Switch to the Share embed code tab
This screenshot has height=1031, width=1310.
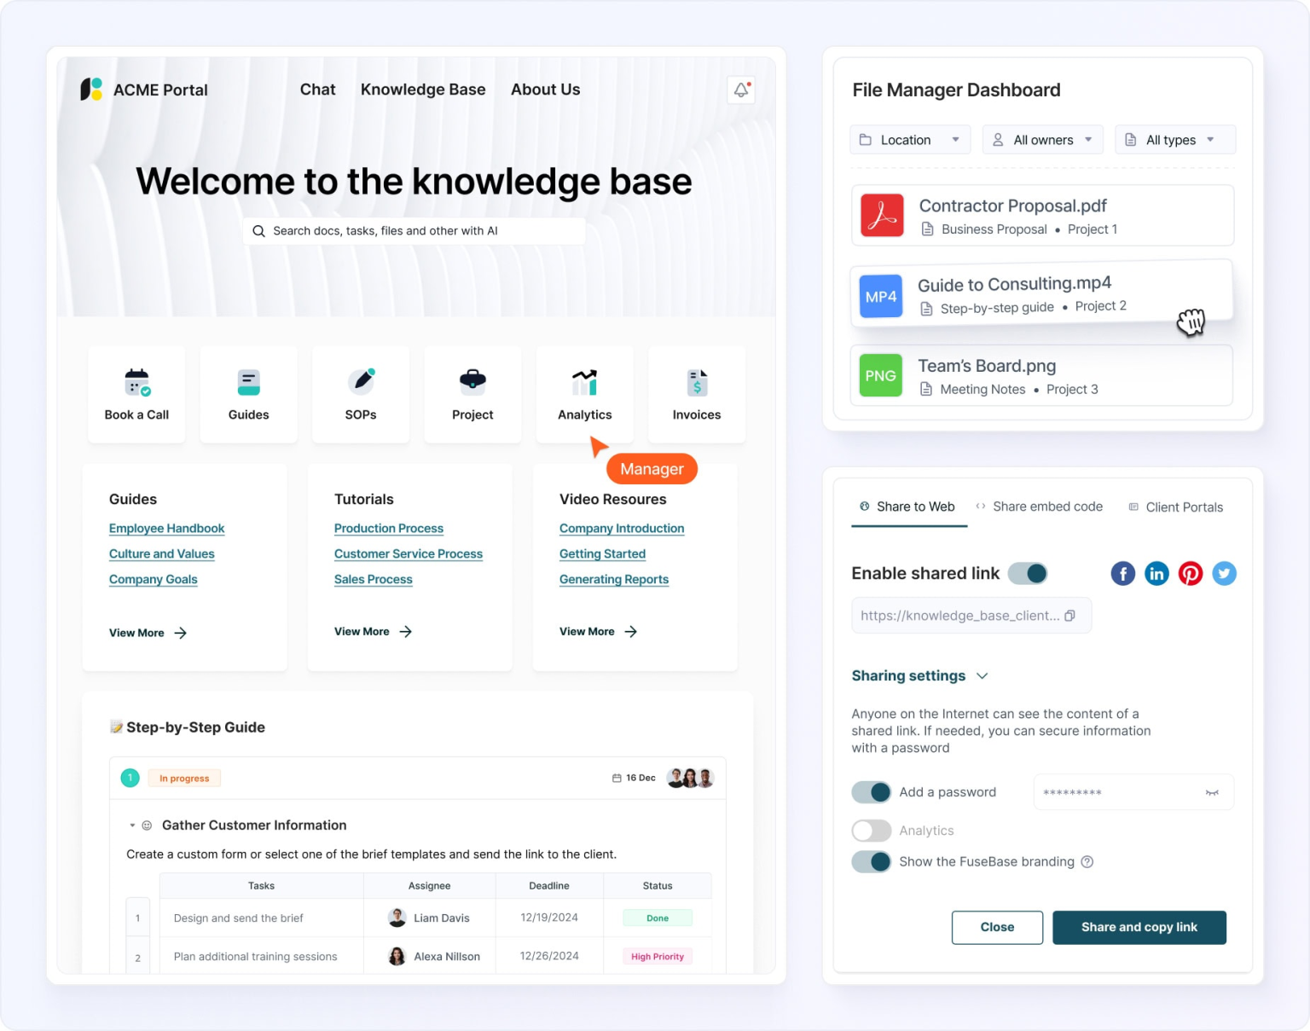[1047, 507]
